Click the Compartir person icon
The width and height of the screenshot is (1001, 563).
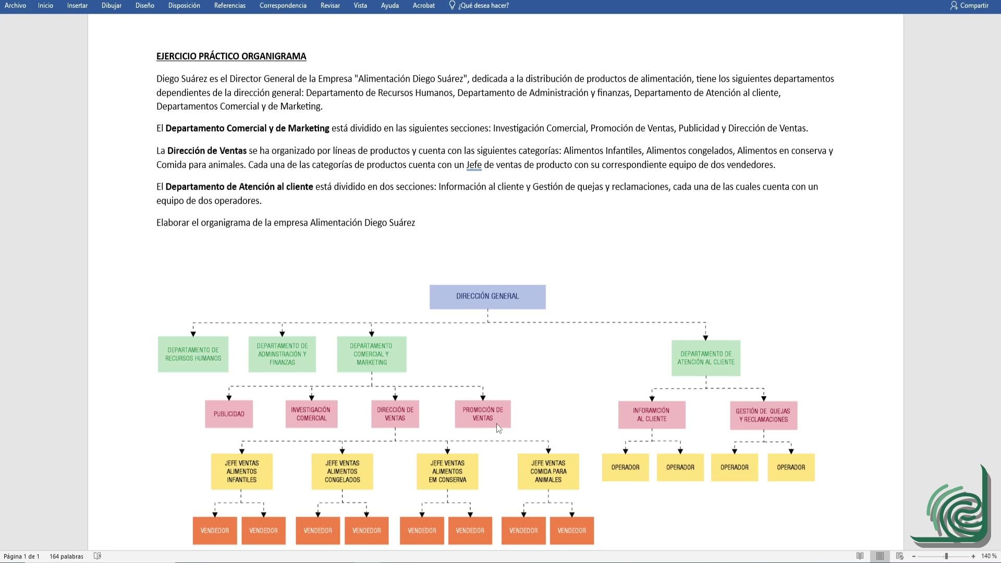[954, 5]
